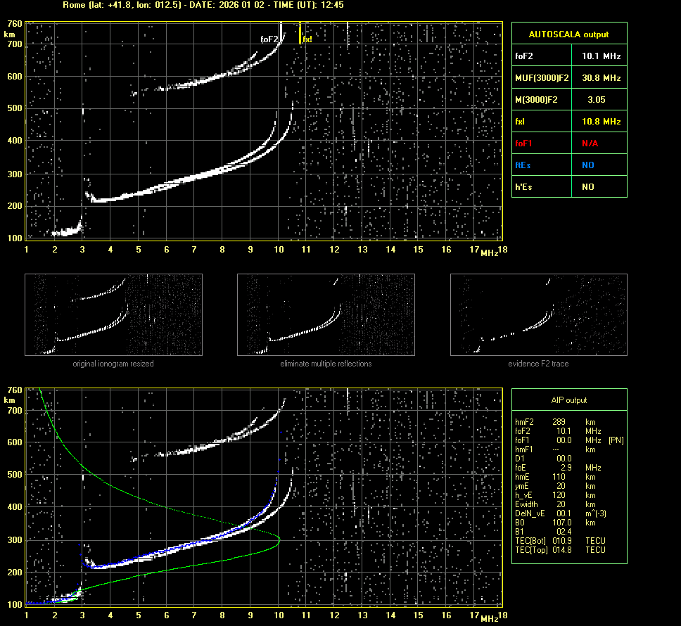Click the 'eliminate multiple reflections' caption text
Image resolution: width=681 pixels, height=626 pixels.
click(x=326, y=364)
